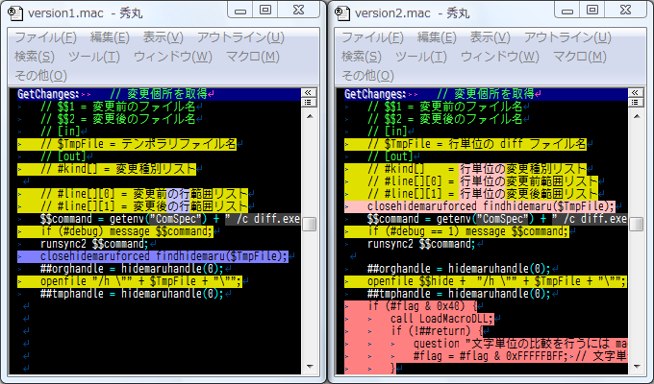Open ツール(T) menu in version1.mac
The width and height of the screenshot is (654, 384).
94,57
